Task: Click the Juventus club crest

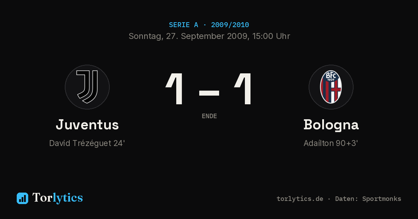Action: [x=87, y=87]
